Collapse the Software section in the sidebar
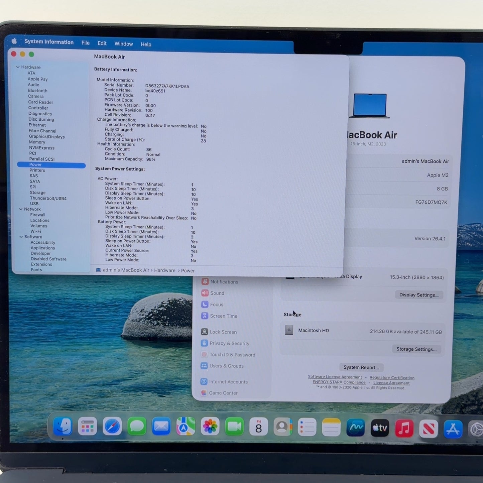 pos(21,237)
